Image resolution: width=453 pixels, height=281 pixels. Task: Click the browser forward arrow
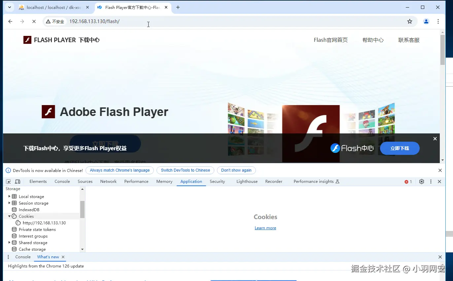click(22, 21)
